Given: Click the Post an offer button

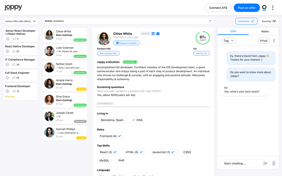Looking at the screenshot, I should coord(246,8).
